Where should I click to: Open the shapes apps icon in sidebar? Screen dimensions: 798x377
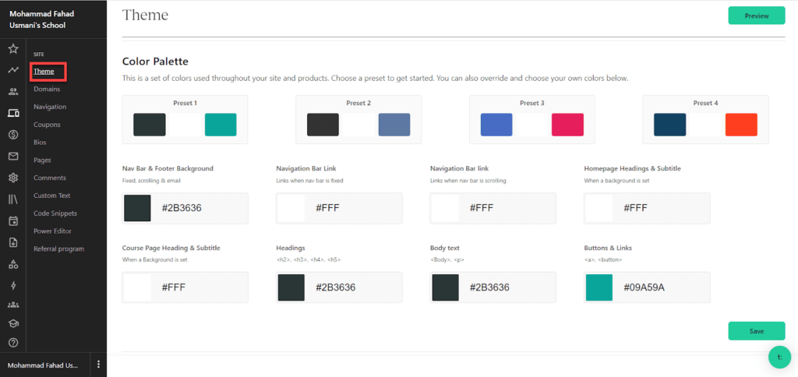pos(13,264)
